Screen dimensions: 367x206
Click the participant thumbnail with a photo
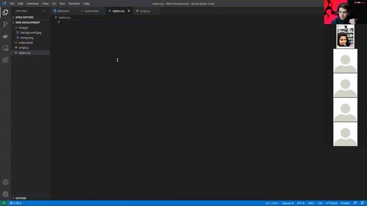345,37
